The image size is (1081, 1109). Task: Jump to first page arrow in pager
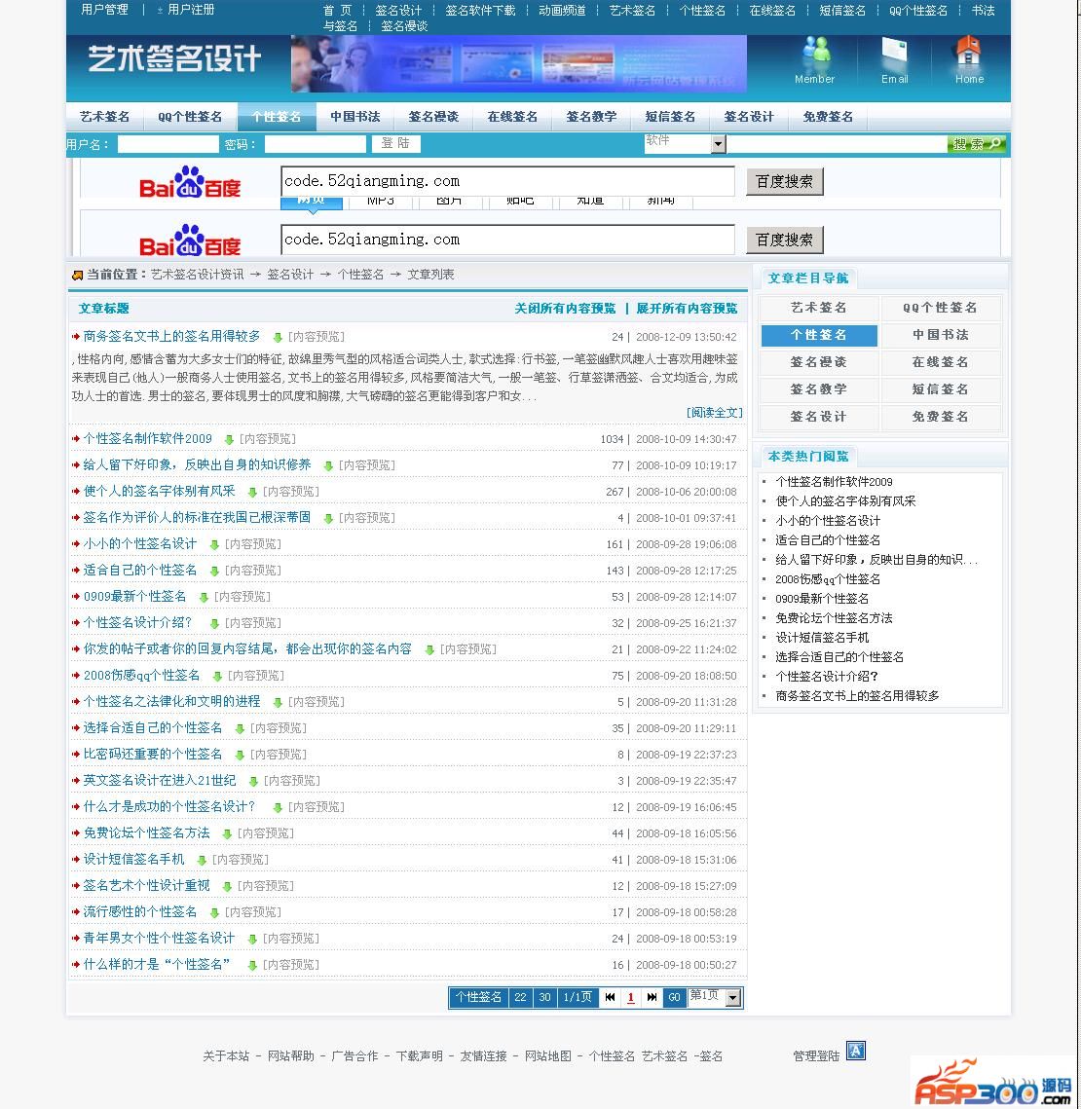pos(610,997)
